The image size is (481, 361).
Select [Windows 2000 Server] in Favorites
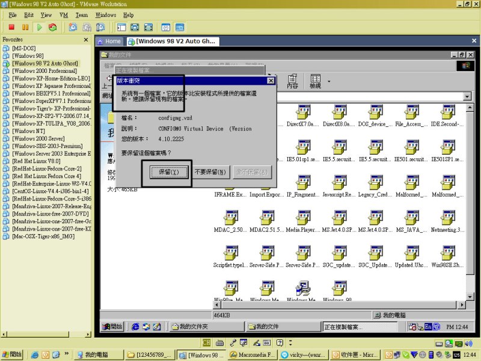[x=38, y=138]
